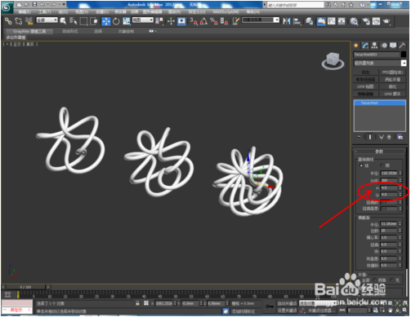411x317 pixels.
Task: Open the MAXScript(M) menu
Action: pyautogui.click(x=226, y=12)
